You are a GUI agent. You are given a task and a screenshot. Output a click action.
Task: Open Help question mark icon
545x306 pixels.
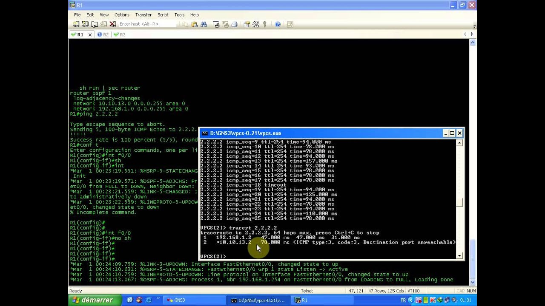click(278, 24)
